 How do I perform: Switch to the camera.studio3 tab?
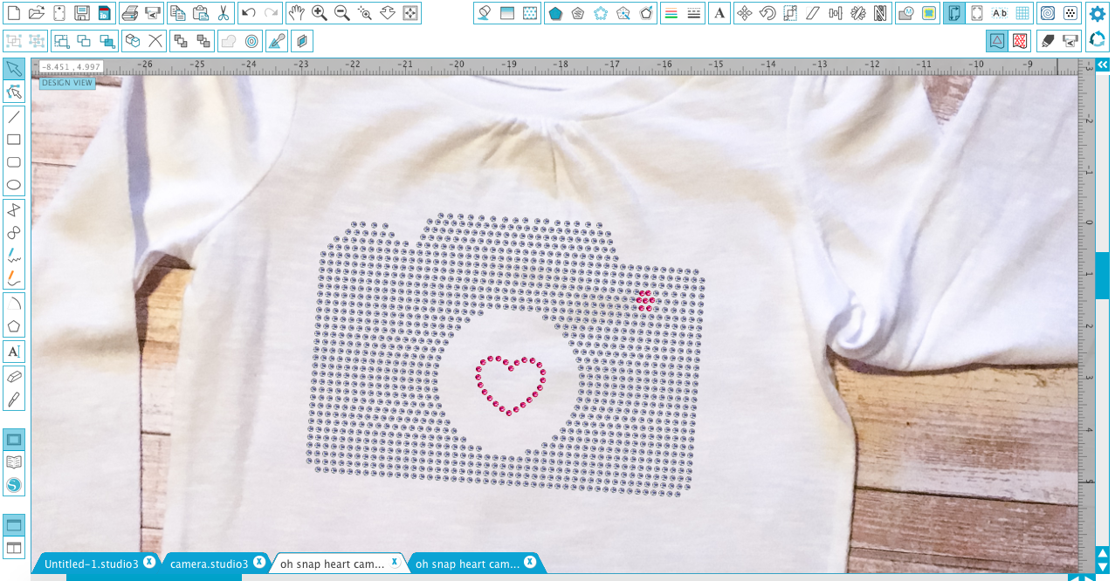pos(210,563)
